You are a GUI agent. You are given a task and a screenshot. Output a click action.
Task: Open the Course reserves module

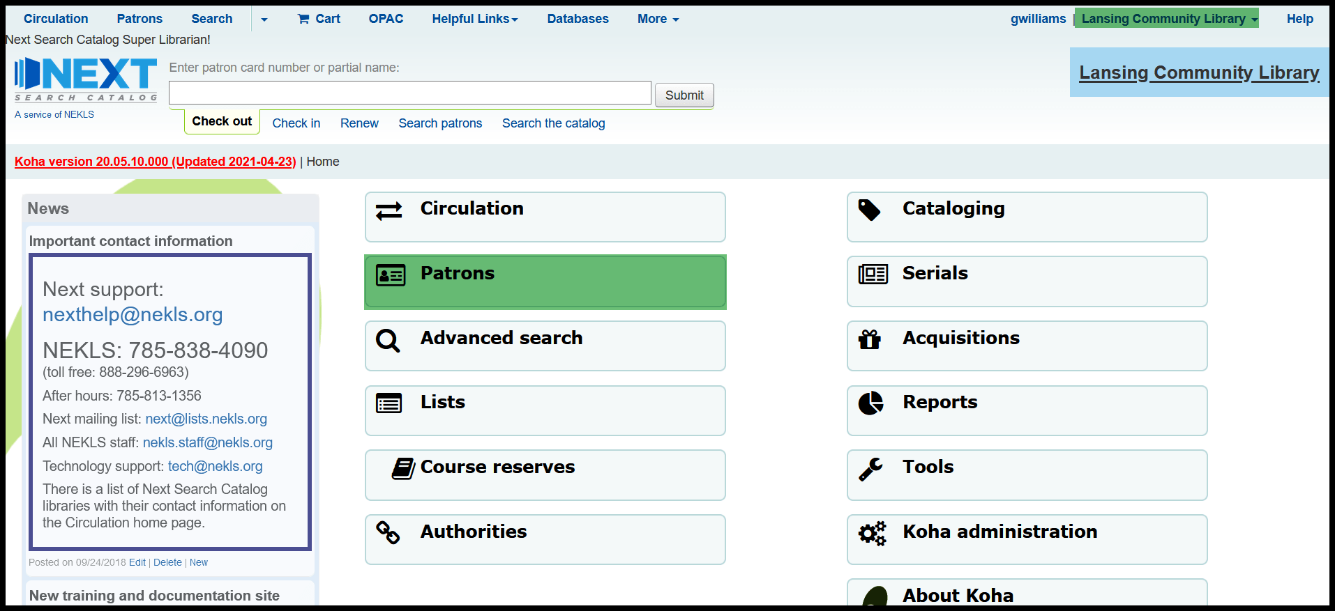coord(545,475)
